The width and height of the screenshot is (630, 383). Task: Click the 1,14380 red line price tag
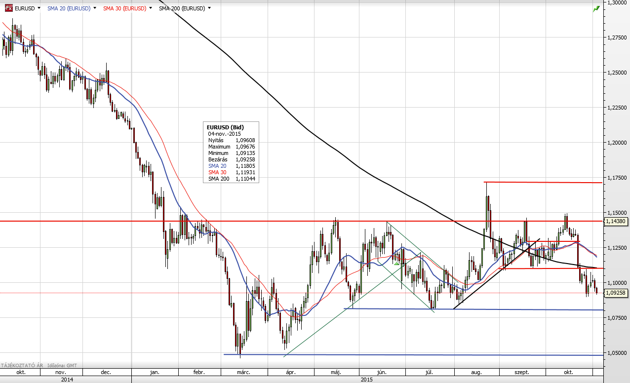click(x=617, y=221)
